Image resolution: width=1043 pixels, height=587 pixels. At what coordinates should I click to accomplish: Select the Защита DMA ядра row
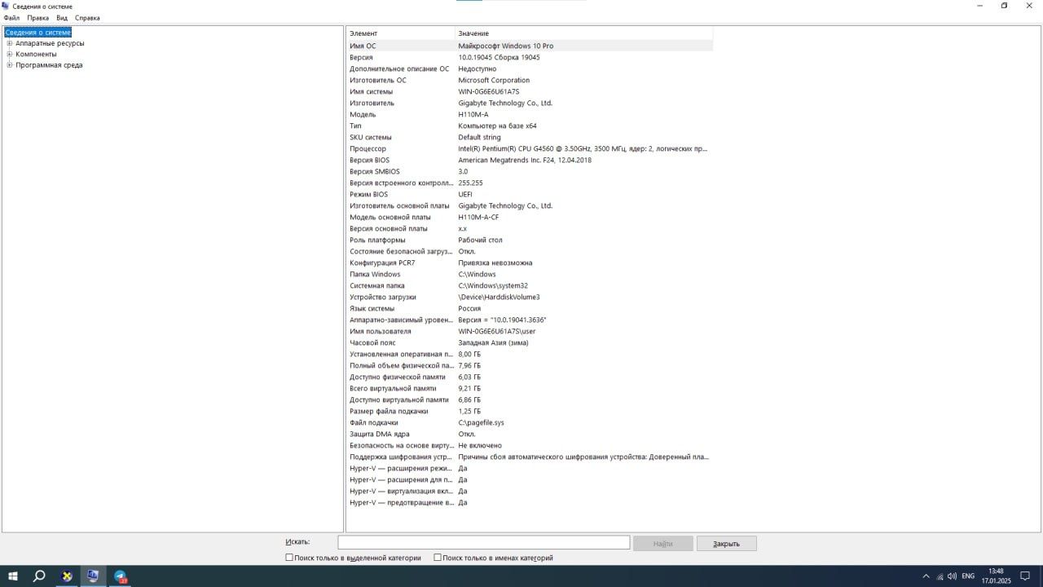point(530,435)
